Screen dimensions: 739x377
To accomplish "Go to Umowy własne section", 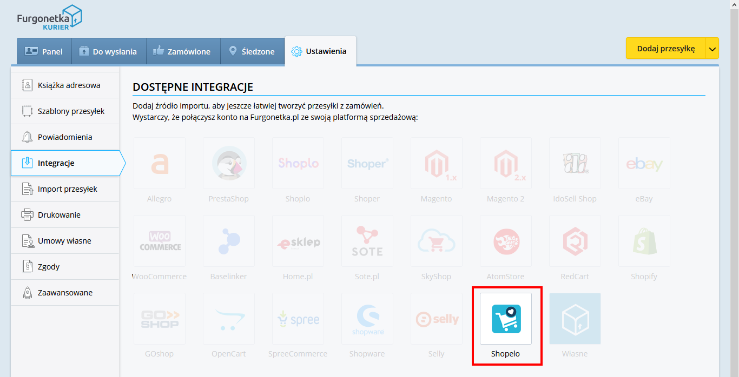I will 65,241.
